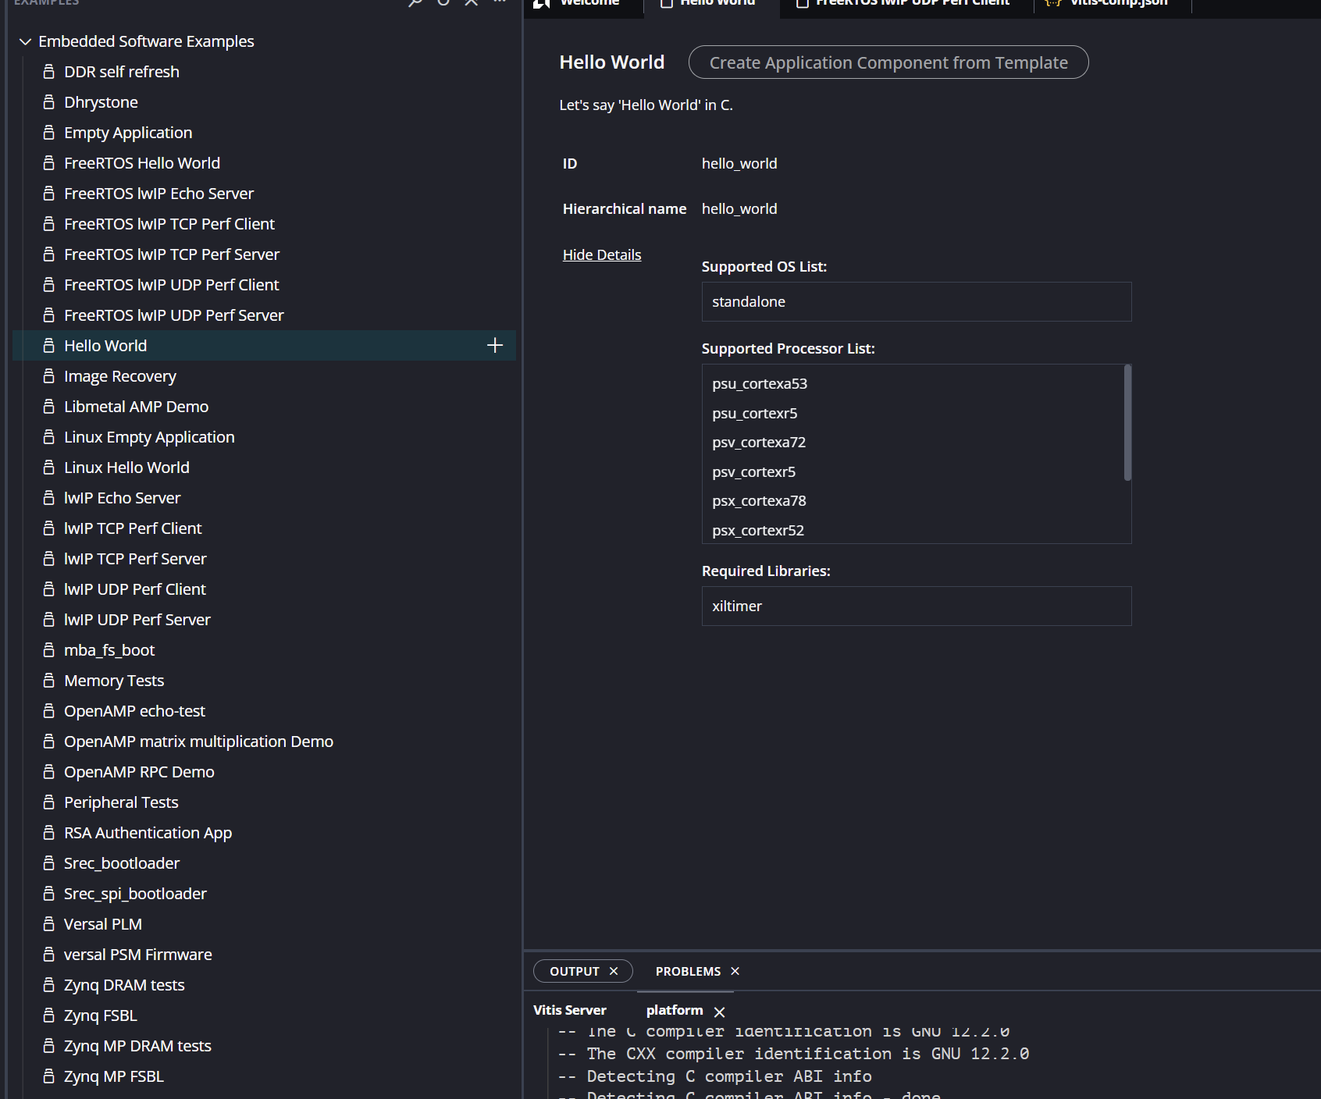Click the plus icon on Hello World row
This screenshot has width=1321, height=1099.
495,345
